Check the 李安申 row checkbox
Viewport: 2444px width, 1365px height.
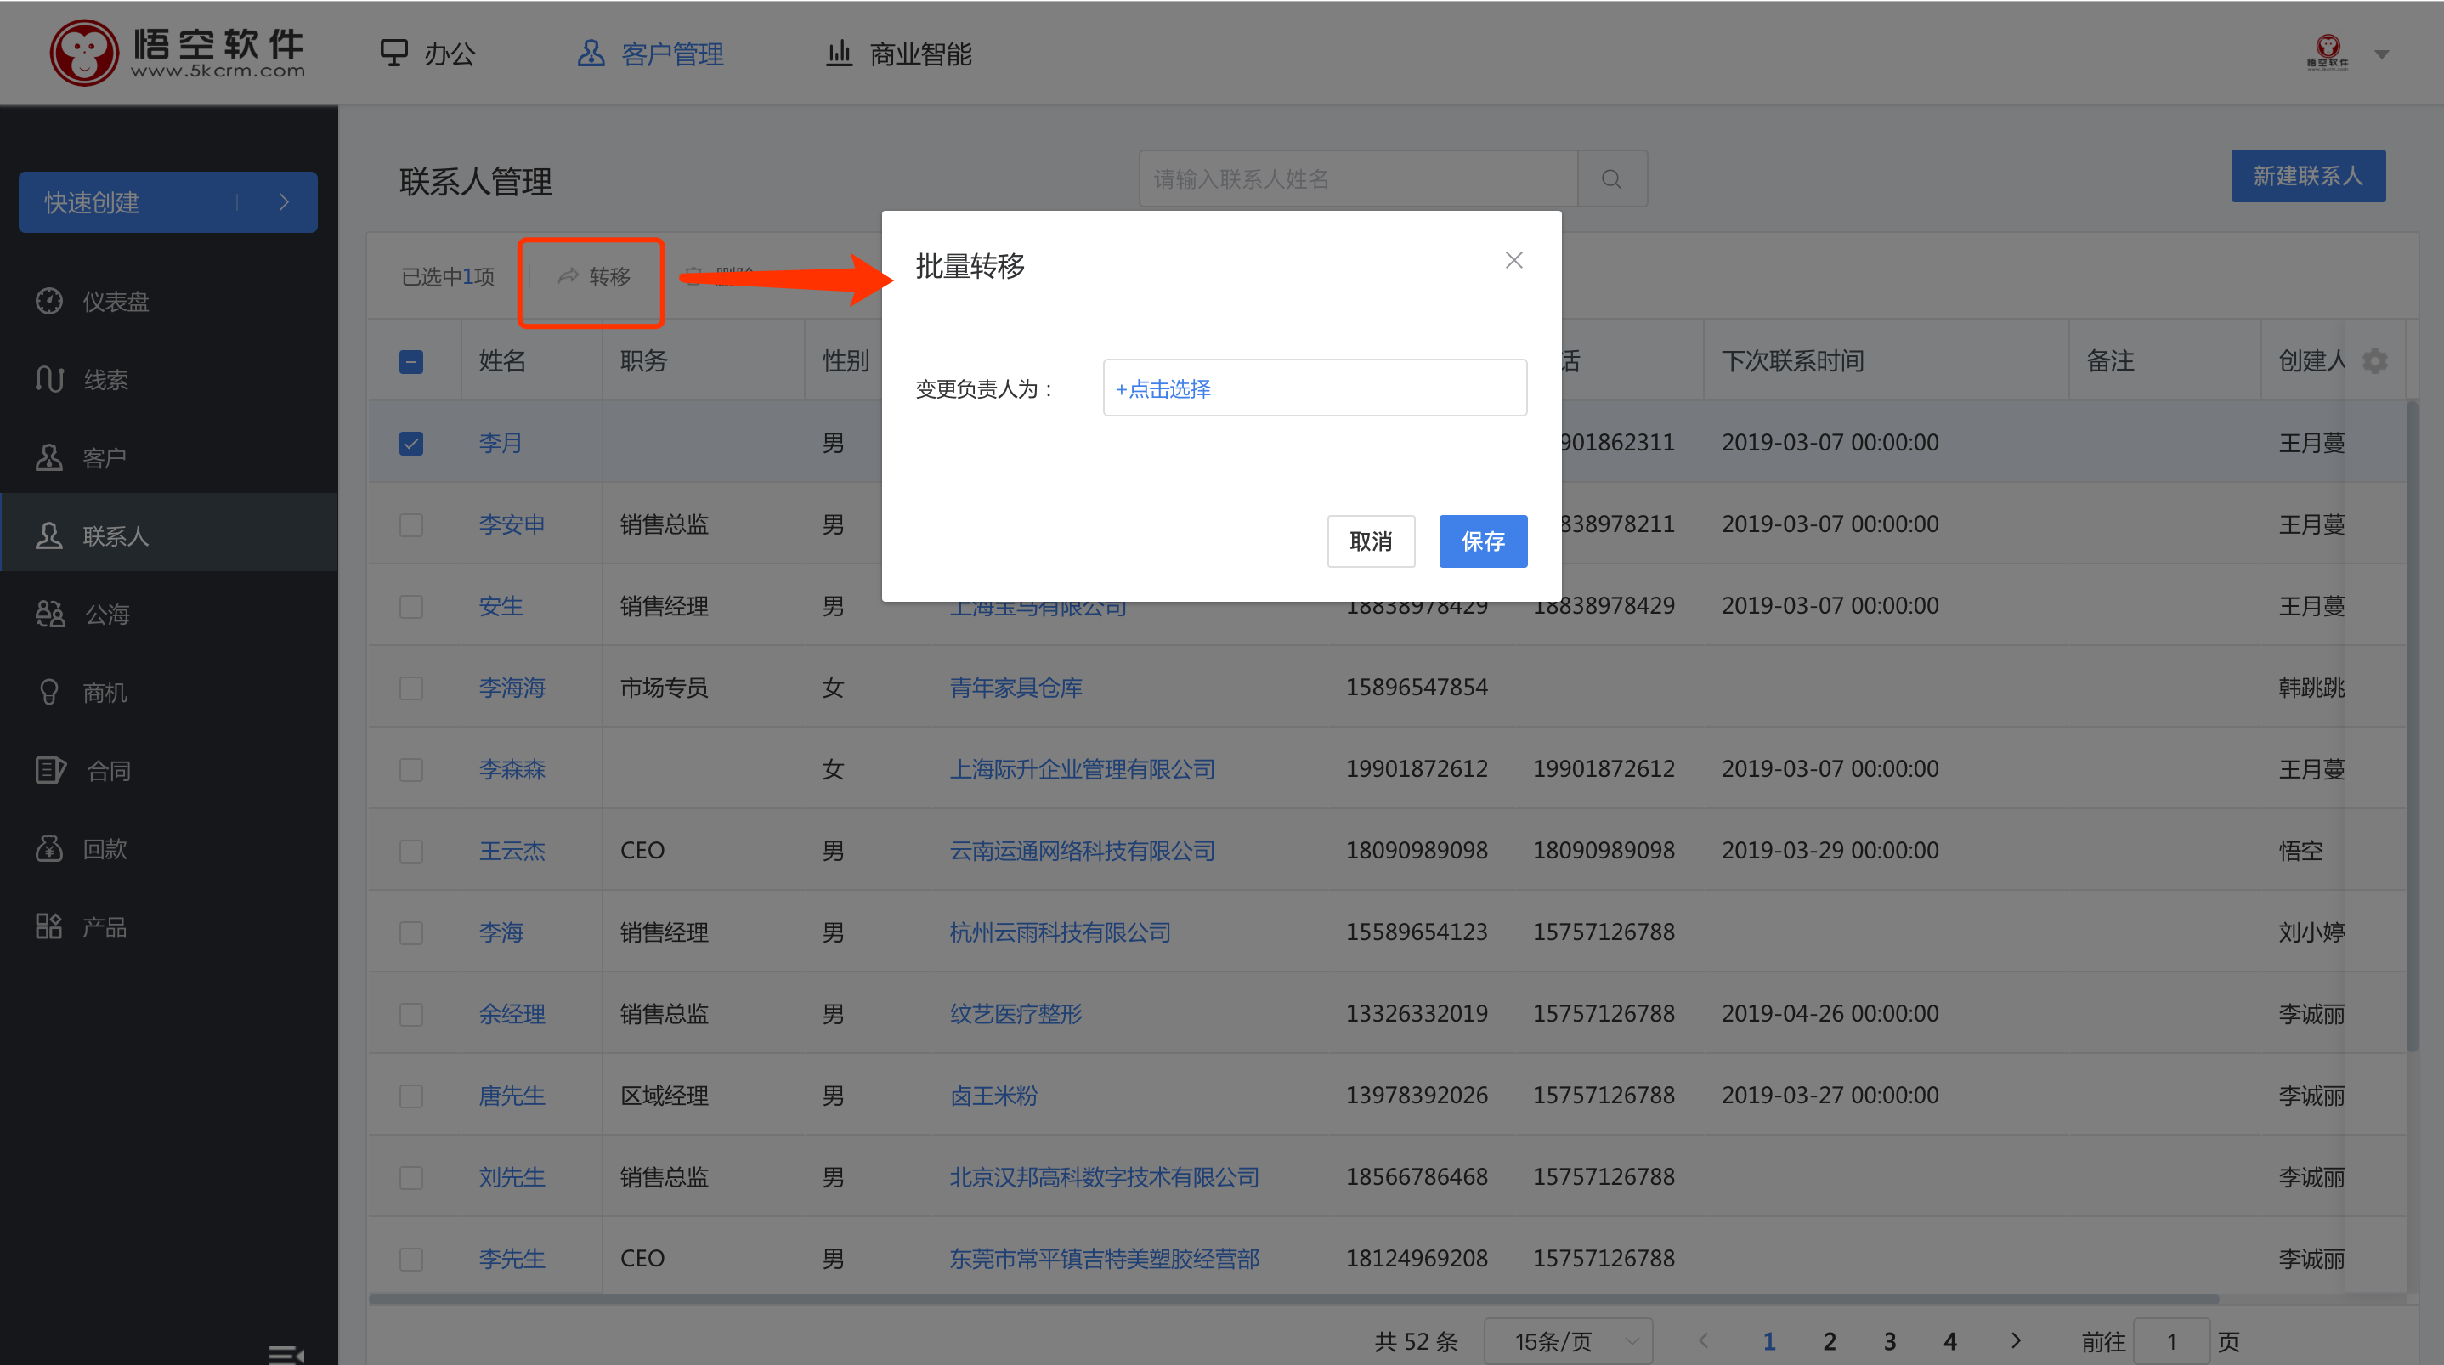(410, 525)
